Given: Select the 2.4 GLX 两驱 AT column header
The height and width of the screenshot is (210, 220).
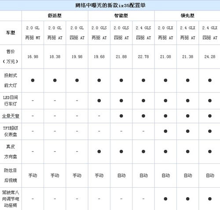Looking at the screenshot, I should tap(188, 33).
